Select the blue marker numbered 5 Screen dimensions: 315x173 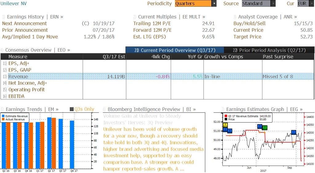tap(260, 127)
